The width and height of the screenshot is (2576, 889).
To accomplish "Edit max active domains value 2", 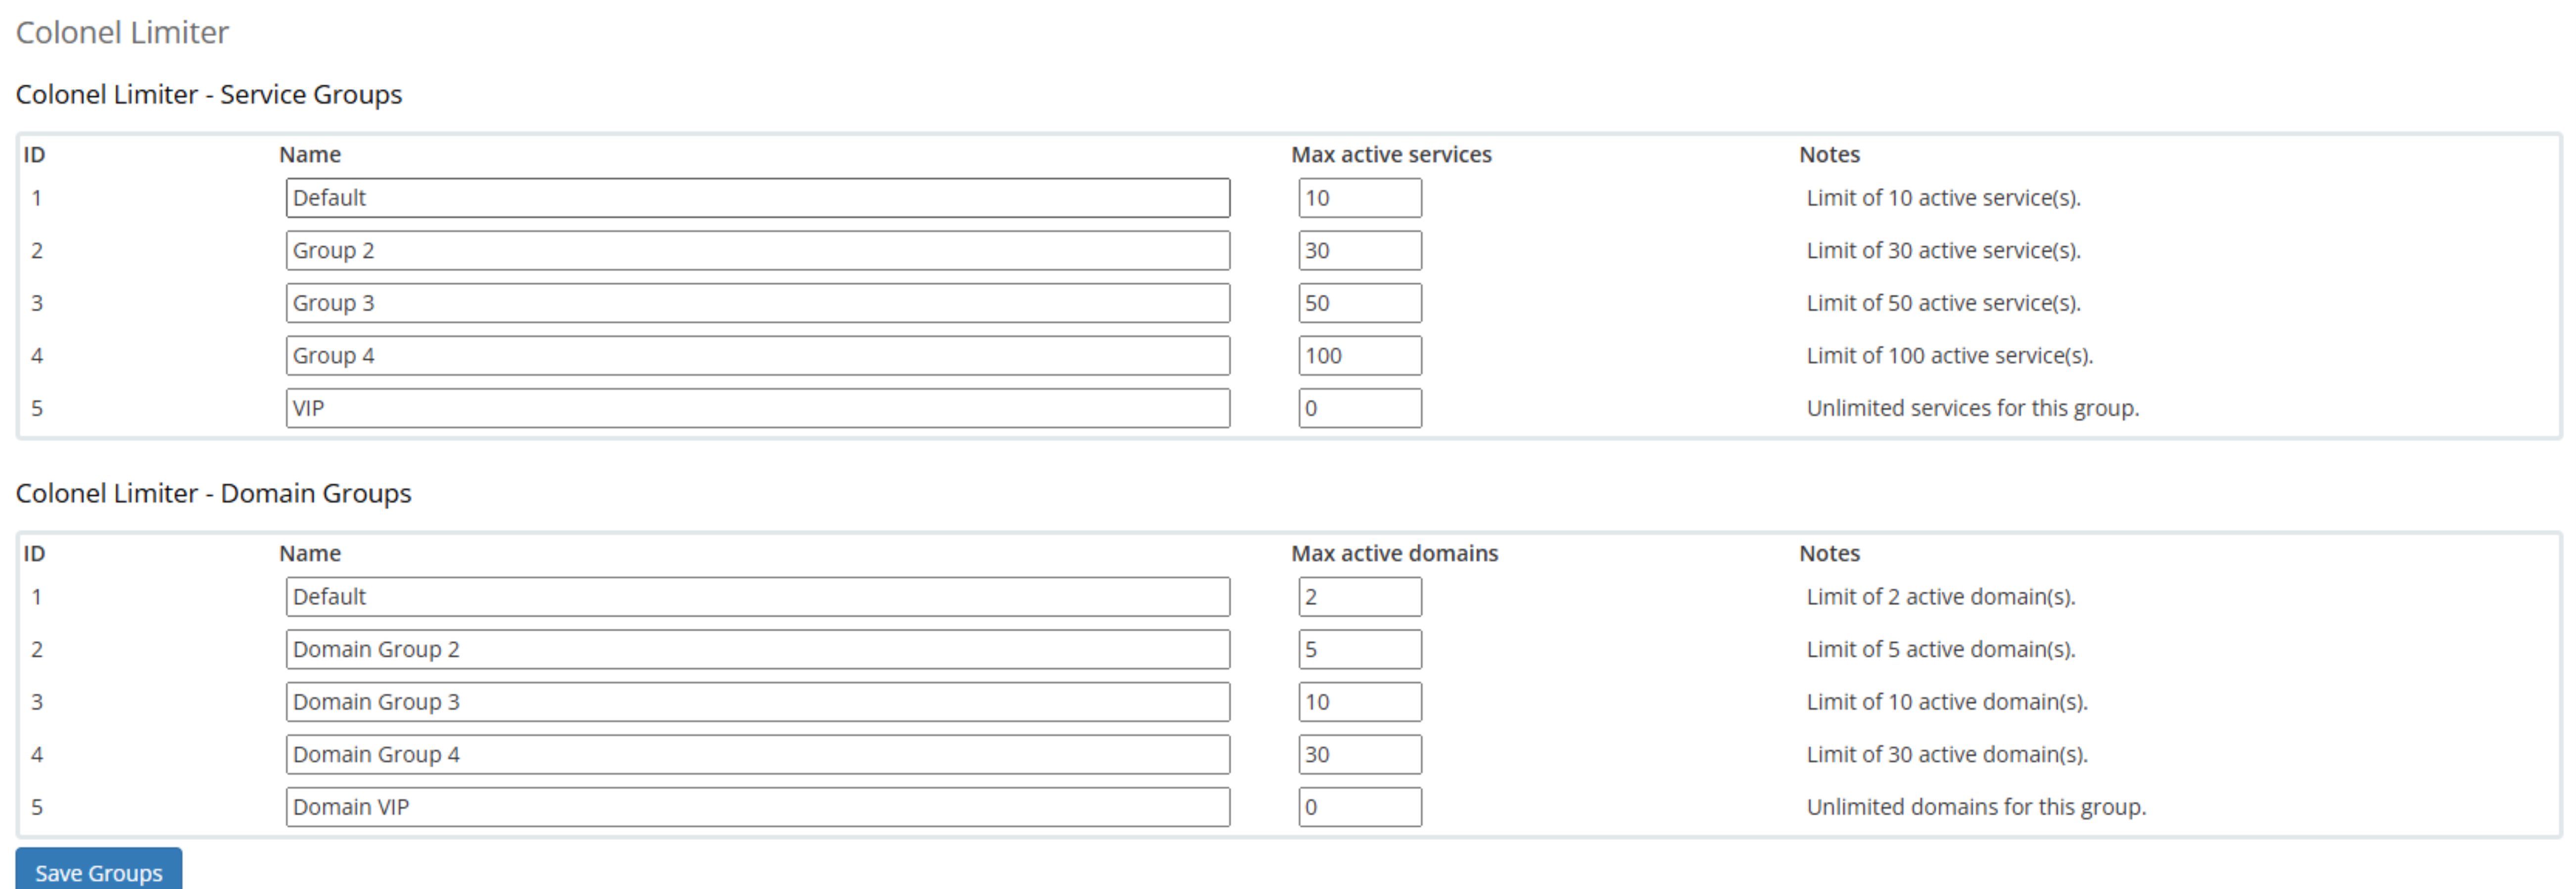I will point(1359,597).
